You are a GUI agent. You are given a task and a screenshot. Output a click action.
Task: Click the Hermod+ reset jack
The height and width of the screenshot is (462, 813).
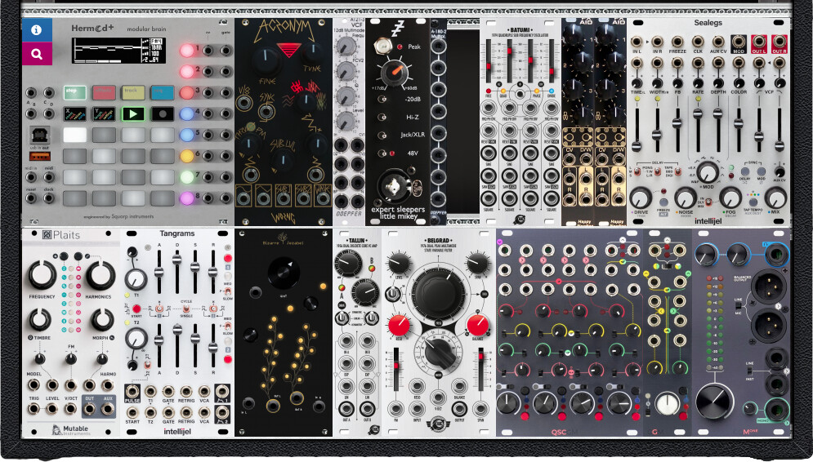pyautogui.click(x=31, y=198)
